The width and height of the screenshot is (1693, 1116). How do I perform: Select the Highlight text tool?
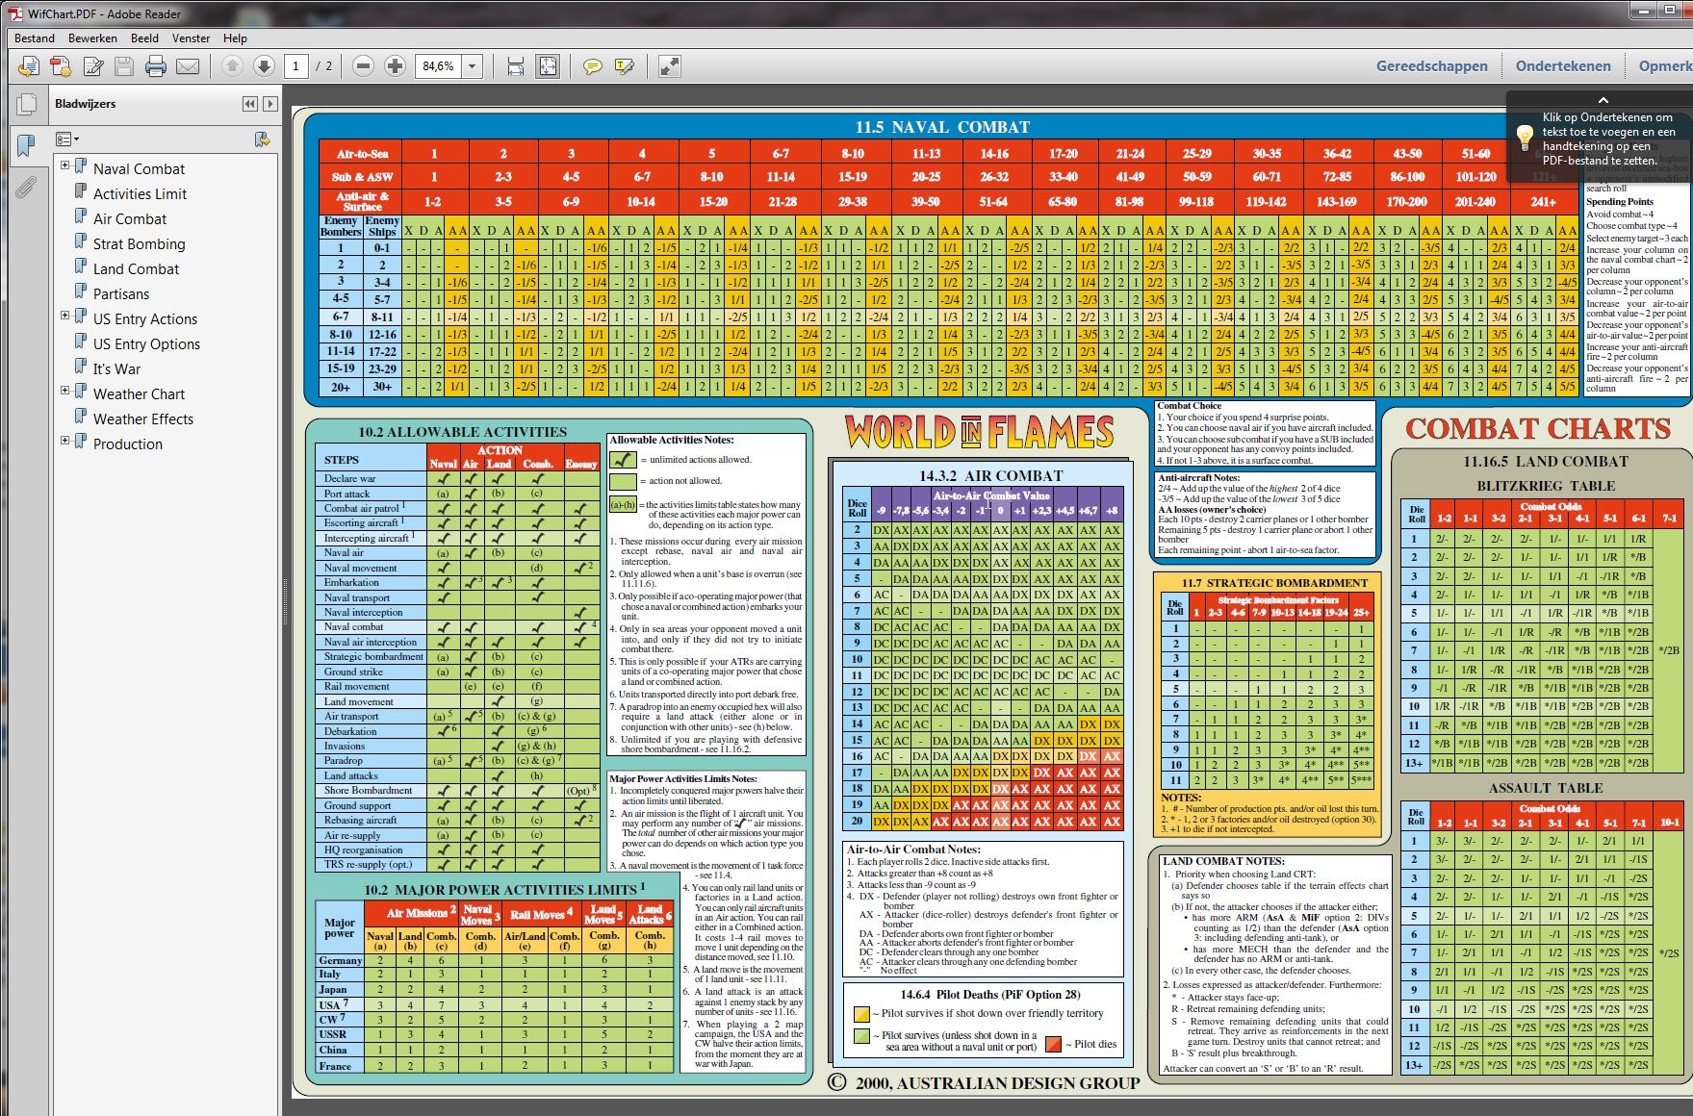(624, 66)
